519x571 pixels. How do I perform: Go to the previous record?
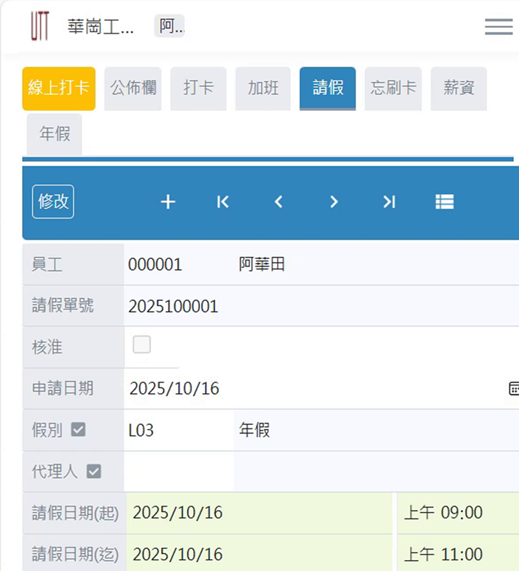pos(278,202)
